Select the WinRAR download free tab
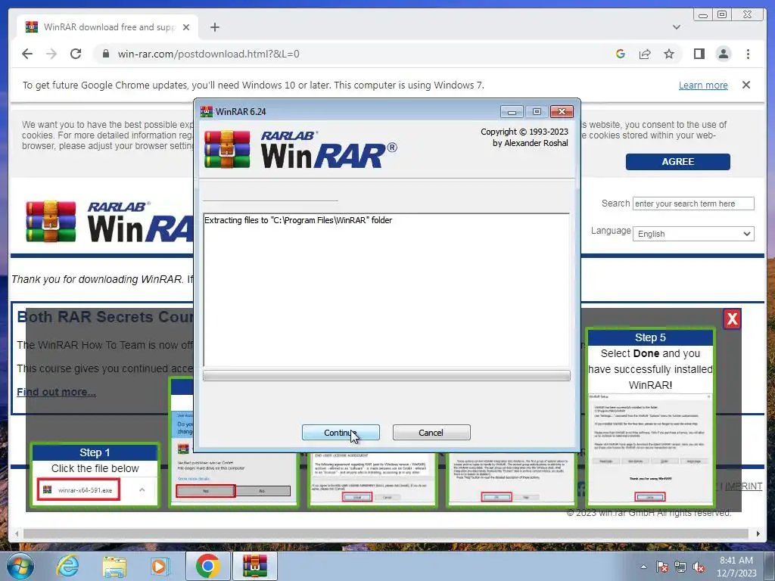 click(x=107, y=27)
